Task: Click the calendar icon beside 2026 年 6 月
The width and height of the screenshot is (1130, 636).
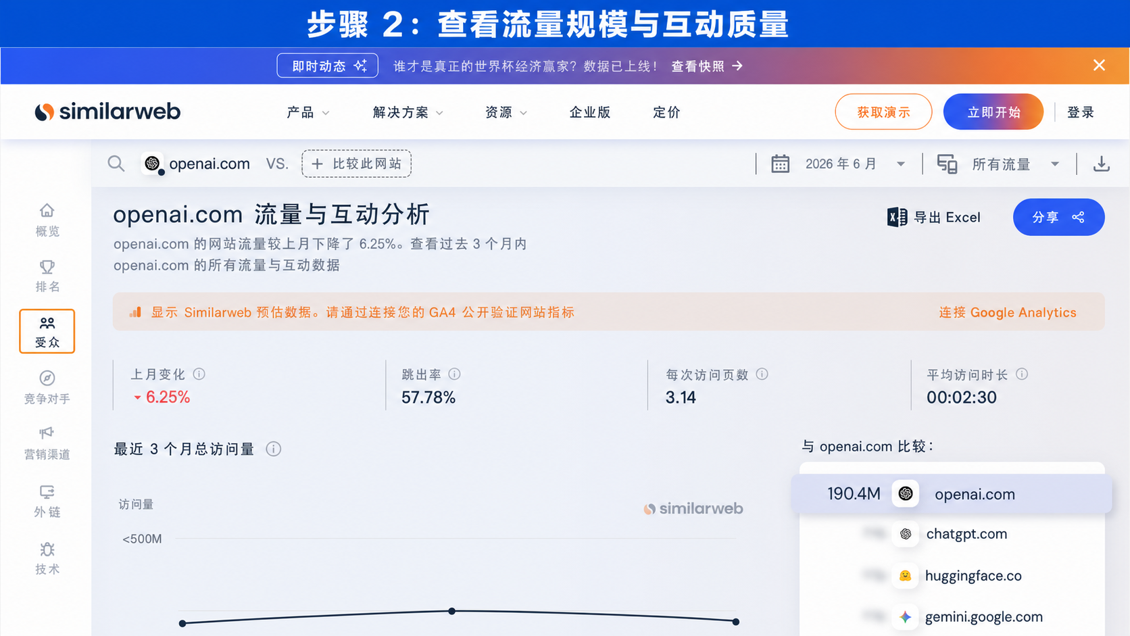Action: [x=780, y=164]
